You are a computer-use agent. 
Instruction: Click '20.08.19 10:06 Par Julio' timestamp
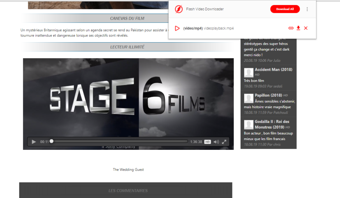click(262, 60)
